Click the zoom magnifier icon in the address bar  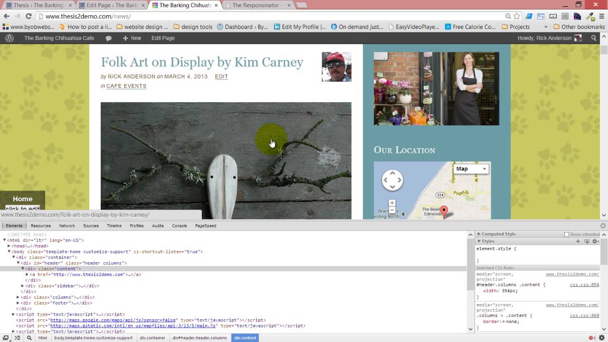pyautogui.click(x=508, y=16)
